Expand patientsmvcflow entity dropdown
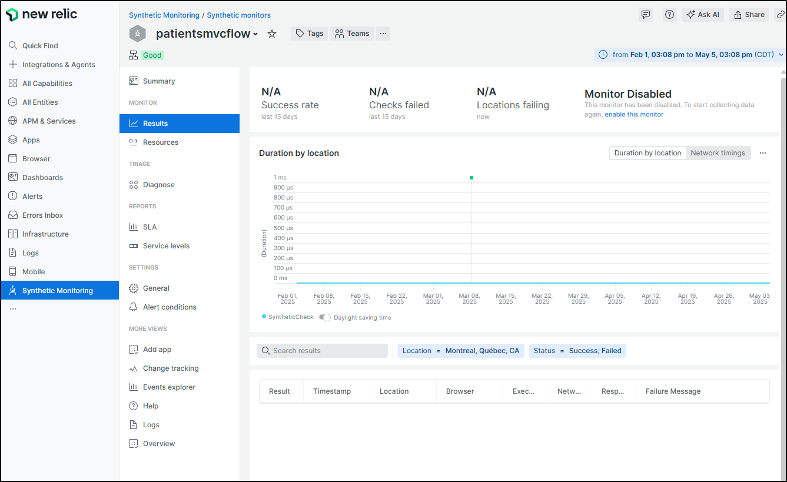The image size is (787, 482). 255,34
